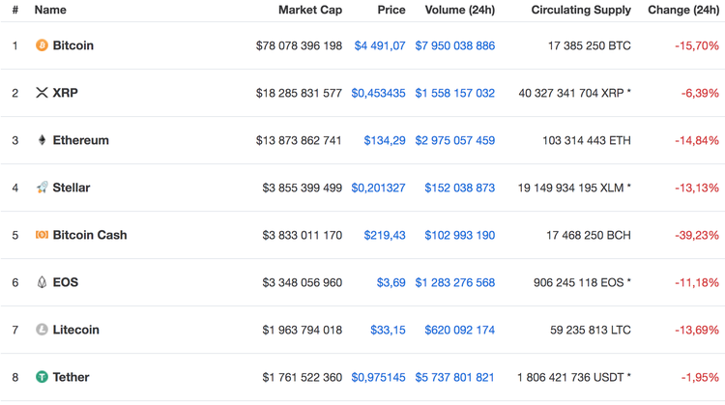Select Litecoin market cap $1 963 794 018
This screenshot has width=725, height=405.
pos(303,331)
